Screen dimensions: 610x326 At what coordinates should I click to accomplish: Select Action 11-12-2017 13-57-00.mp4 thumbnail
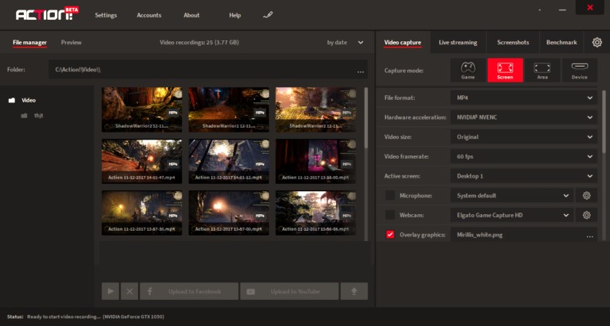pos(229,213)
